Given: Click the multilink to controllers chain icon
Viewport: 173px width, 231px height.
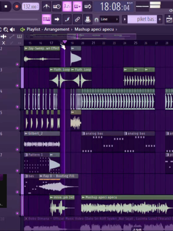Looking at the screenshot, I should 77,19.
